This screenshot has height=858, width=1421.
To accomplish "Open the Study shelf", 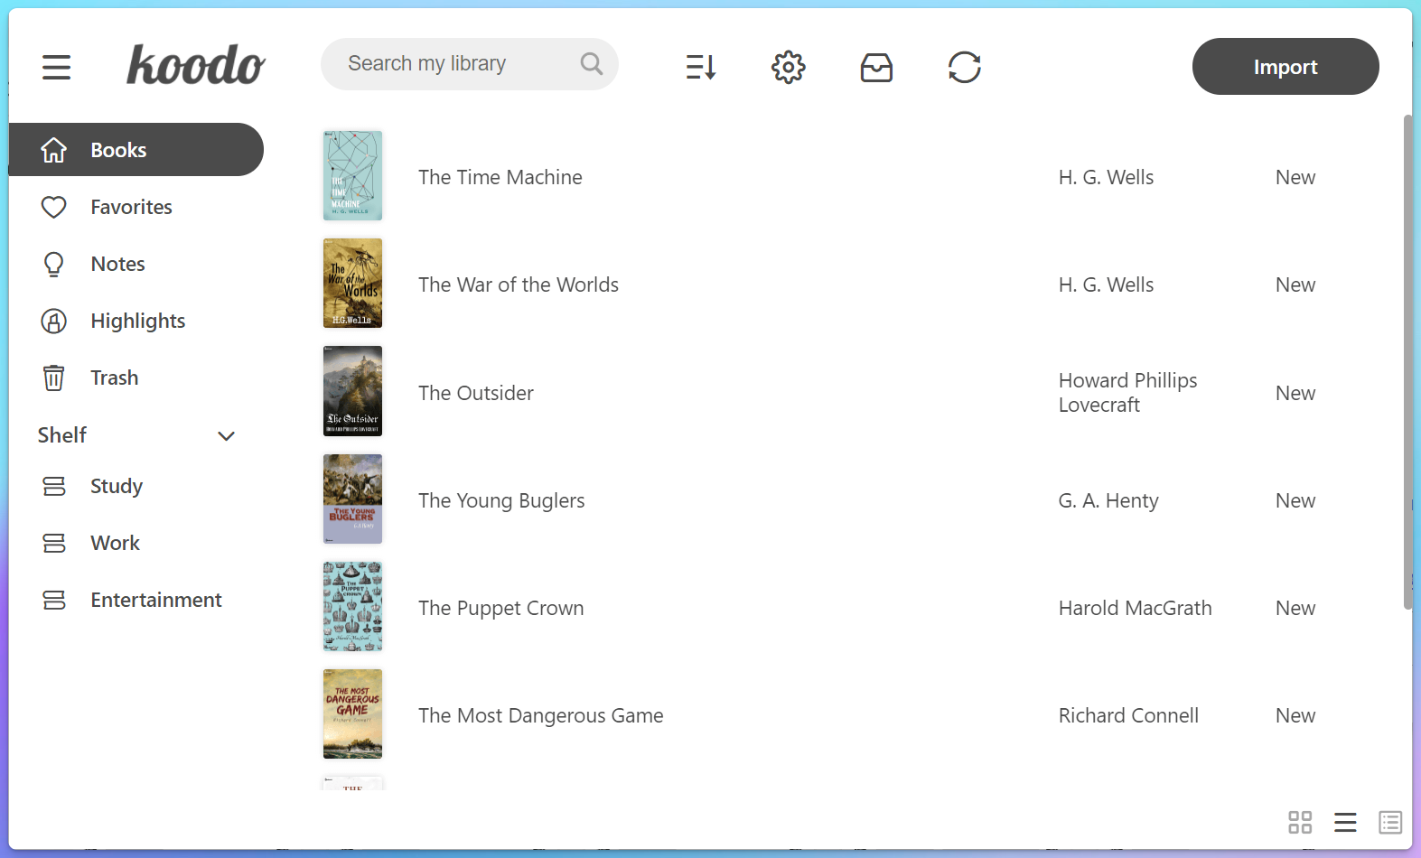I will tap(117, 486).
